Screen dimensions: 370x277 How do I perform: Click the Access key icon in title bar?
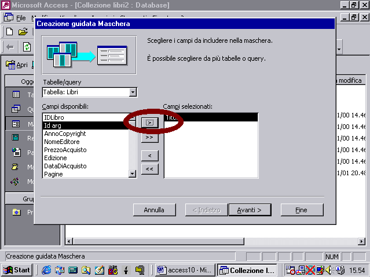tap(6, 5)
